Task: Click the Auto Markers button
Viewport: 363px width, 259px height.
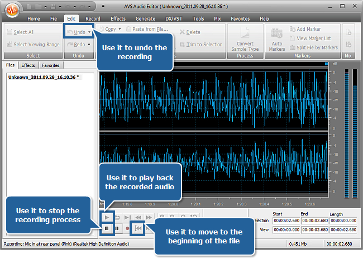Action: [x=277, y=39]
